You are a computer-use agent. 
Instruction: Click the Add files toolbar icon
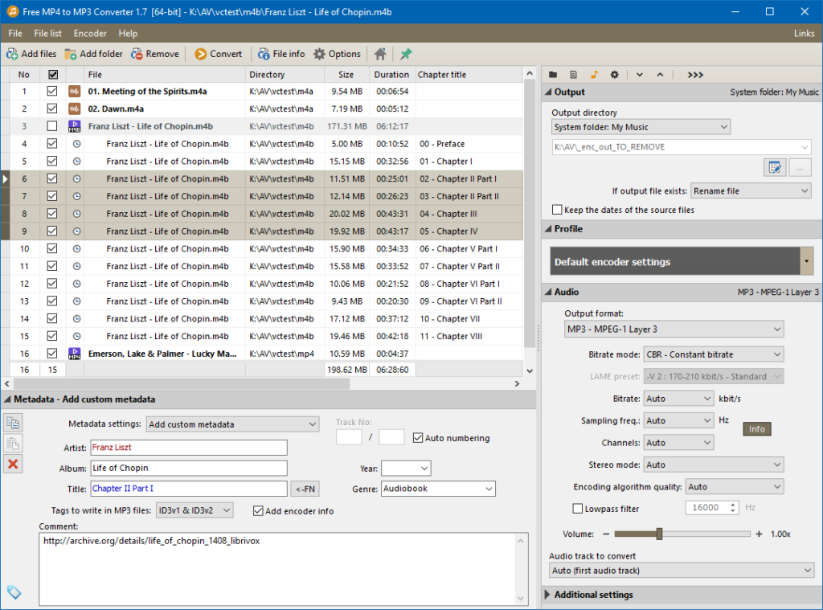pyautogui.click(x=12, y=54)
